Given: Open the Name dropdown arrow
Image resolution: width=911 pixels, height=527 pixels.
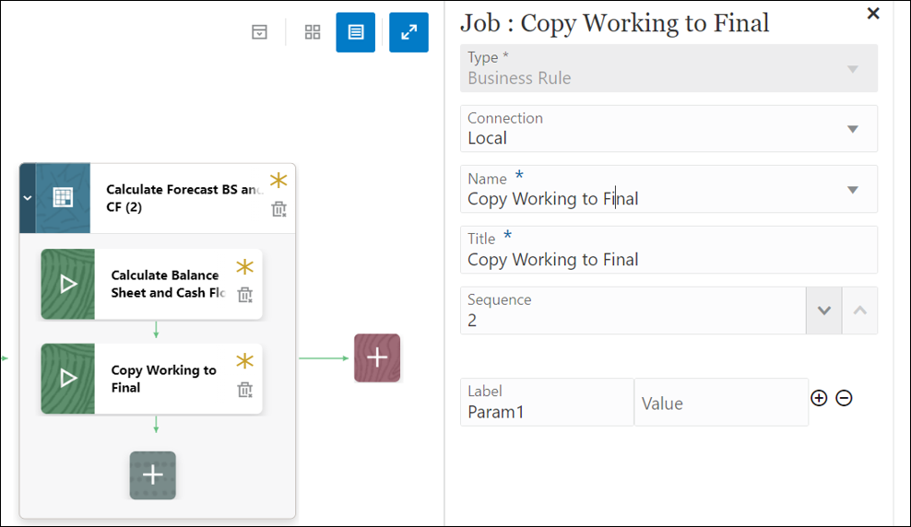Looking at the screenshot, I should 852,190.
